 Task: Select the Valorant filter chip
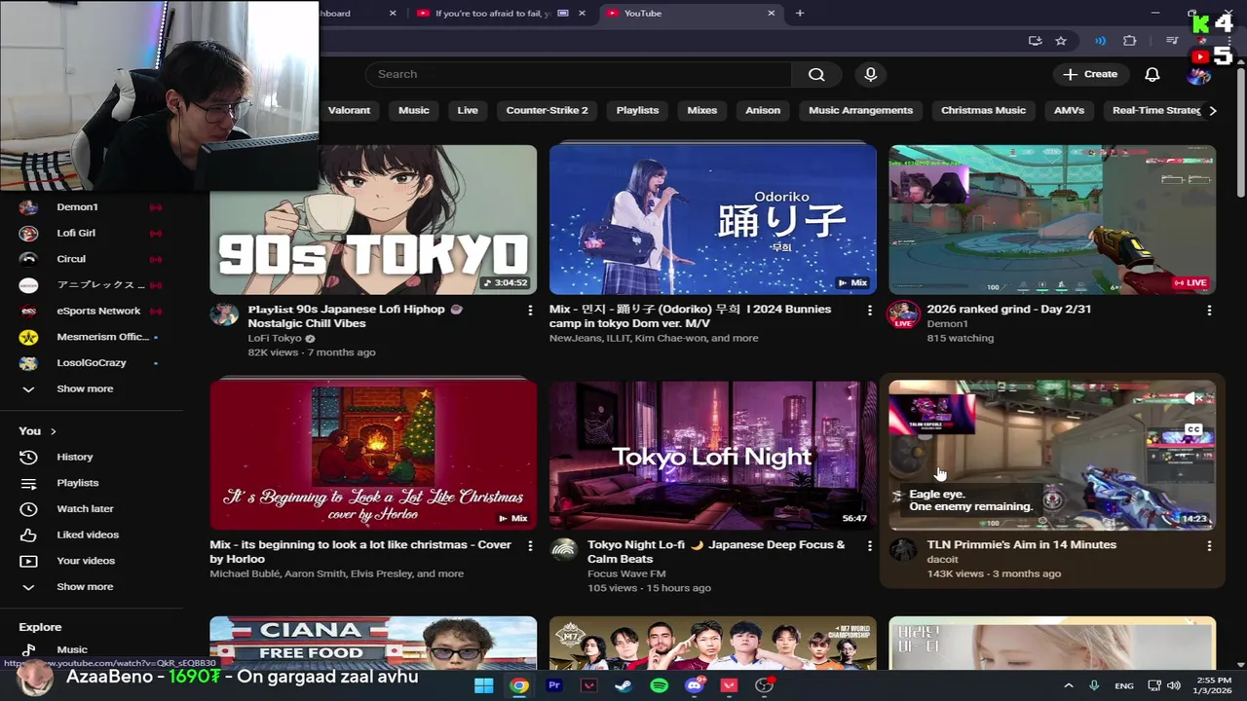point(349,111)
